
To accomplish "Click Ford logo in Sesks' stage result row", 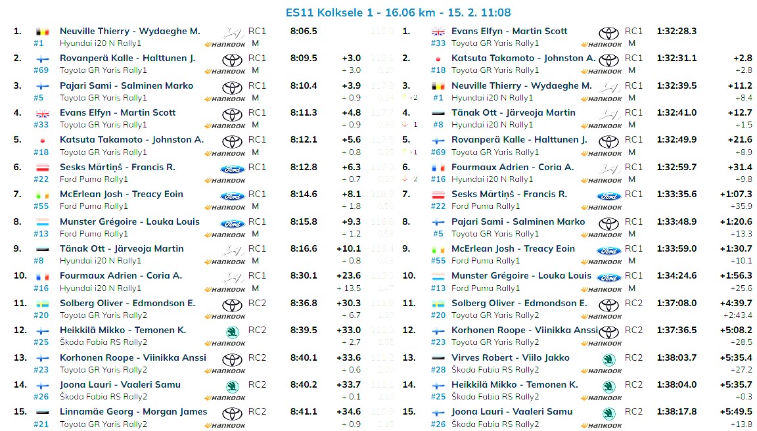I will [232, 170].
